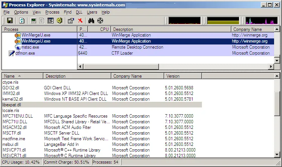Select the locale.nls entry
This screenshot has height=167, width=282.
[x=11, y=110]
